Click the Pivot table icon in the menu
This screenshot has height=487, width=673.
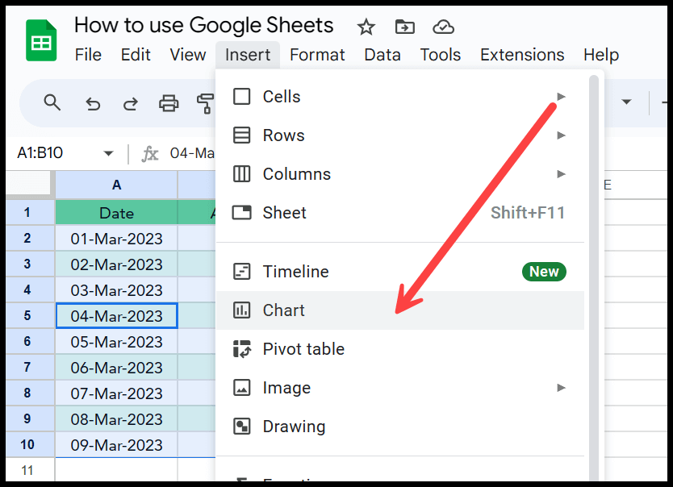point(241,348)
